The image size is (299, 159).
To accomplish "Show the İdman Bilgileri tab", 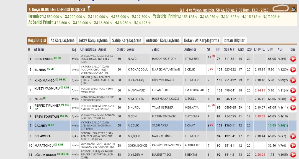I will 234,40.
